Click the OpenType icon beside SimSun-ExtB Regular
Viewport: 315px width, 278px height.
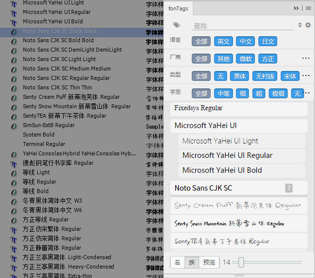pyautogui.click(x=14, y=125)
